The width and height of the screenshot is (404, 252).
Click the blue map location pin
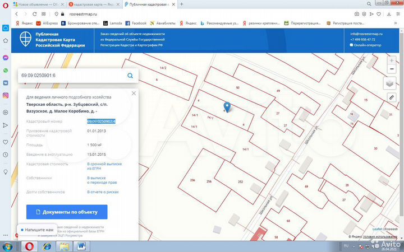[227, 107]
